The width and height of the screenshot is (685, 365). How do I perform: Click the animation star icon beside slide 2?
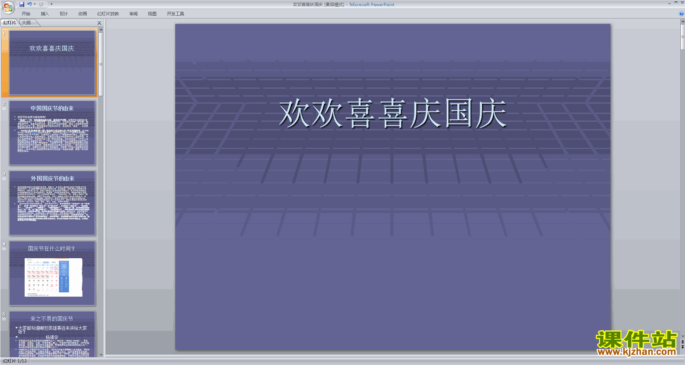tap(4, 108)
